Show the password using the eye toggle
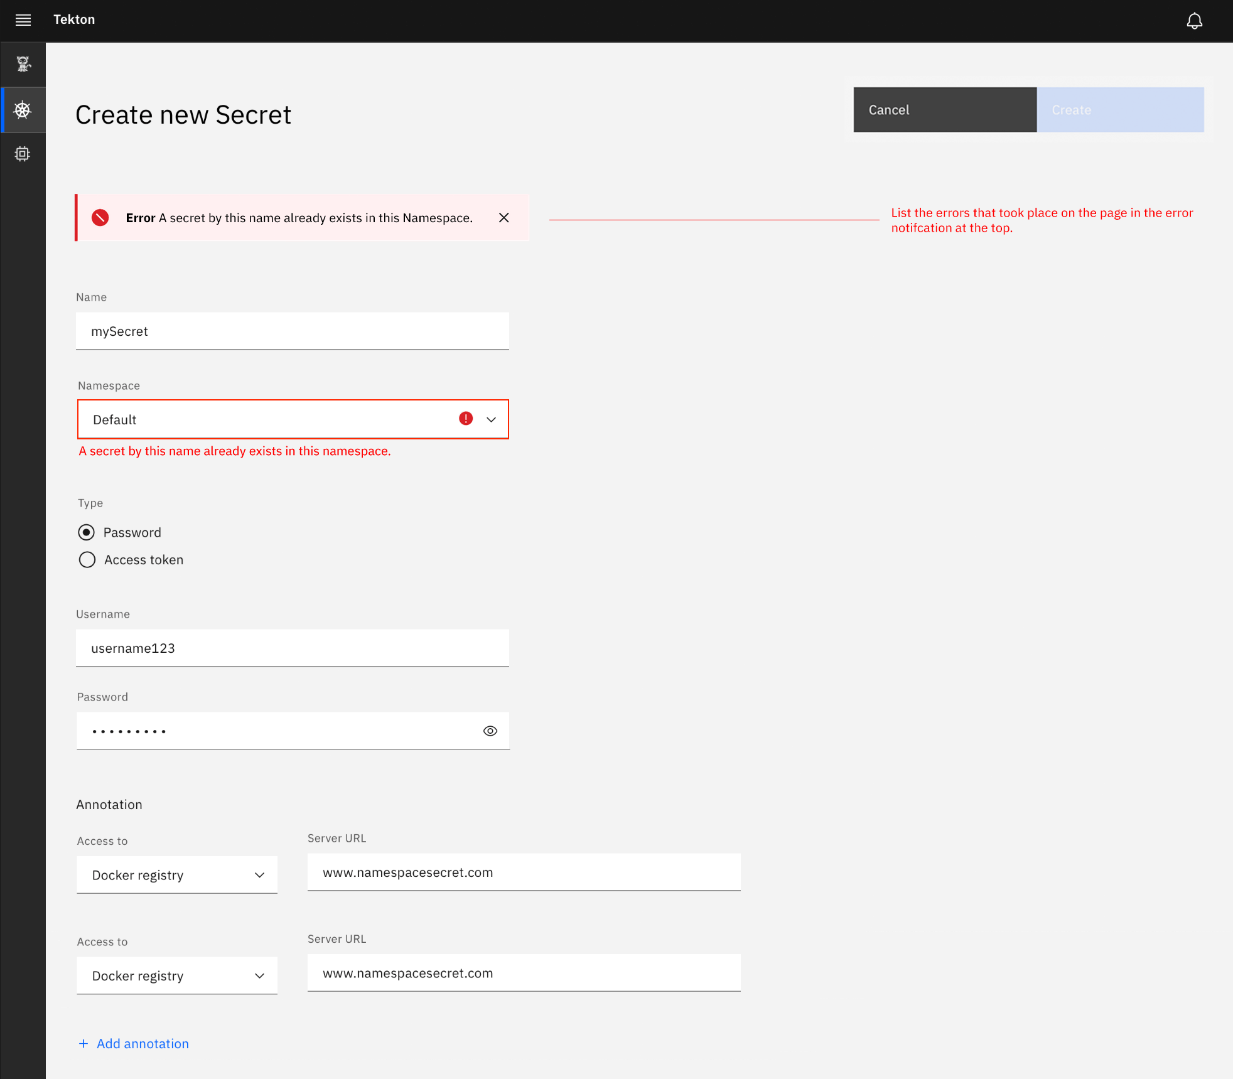Screen dimensions: 1233x1079 point(490,730)
